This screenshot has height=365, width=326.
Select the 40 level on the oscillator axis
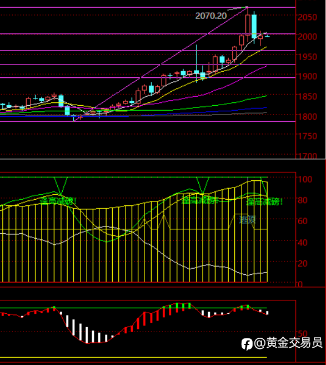click(x=303, y=243)
